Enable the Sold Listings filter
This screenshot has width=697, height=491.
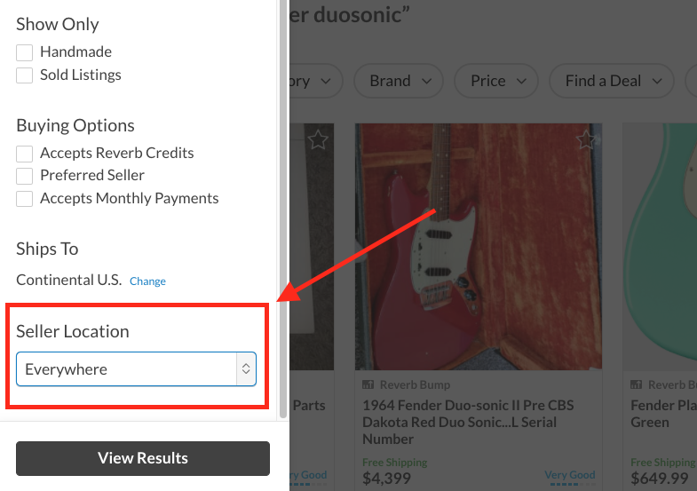pyautogui.click(x=25, y=75)
